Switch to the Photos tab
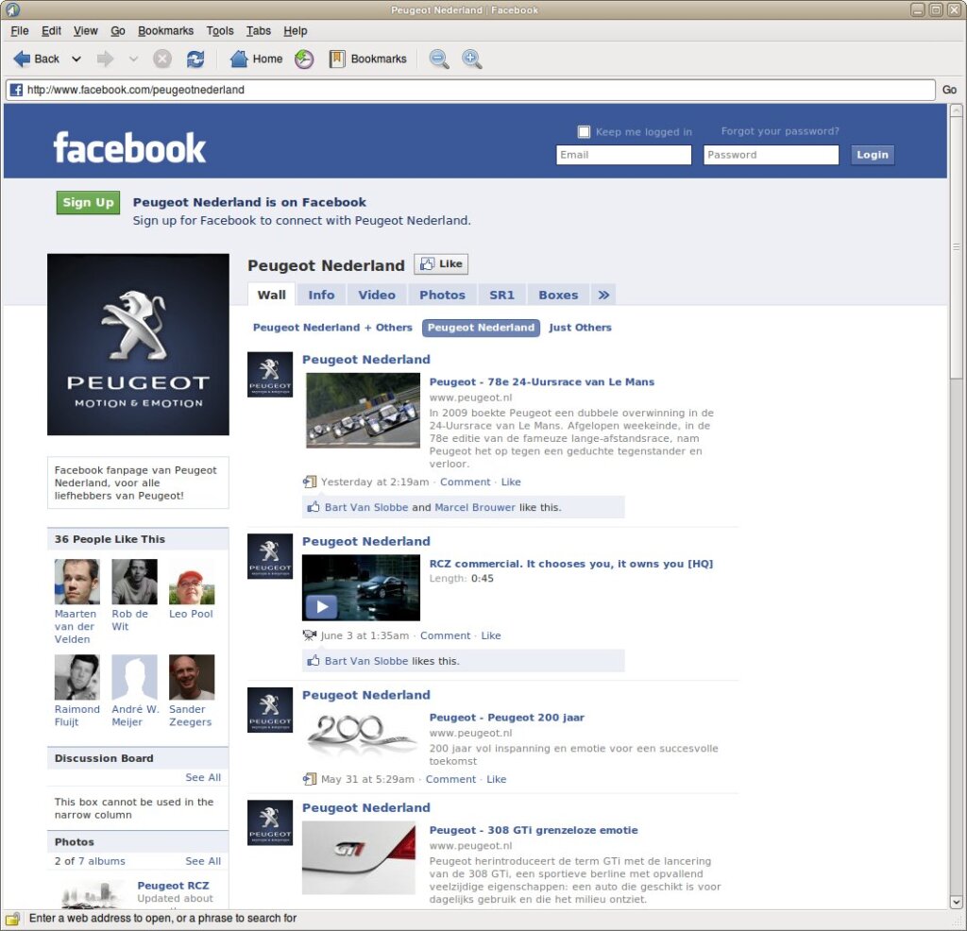The image size is (967, 931). [x=442, y=295]
